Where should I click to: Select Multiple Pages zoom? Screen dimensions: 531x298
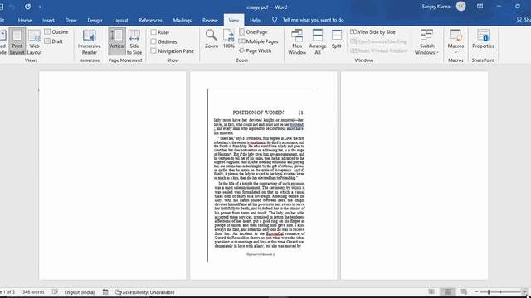(259, 41)
